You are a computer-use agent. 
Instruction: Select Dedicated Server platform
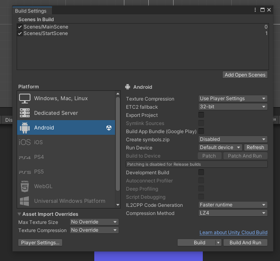66,113
